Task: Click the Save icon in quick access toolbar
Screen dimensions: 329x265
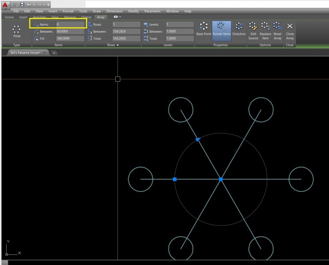Action: tap(22, 4)
